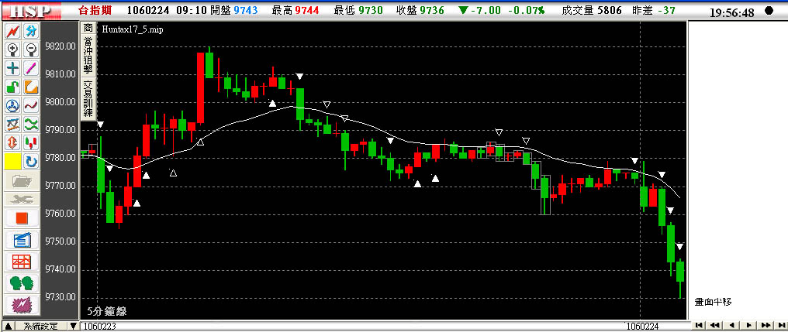
Task: Step forward one bar button
Action: (x=748, y=326)
